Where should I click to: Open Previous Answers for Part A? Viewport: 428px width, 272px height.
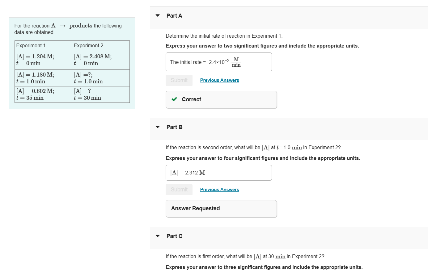click(x=219, y=80)
